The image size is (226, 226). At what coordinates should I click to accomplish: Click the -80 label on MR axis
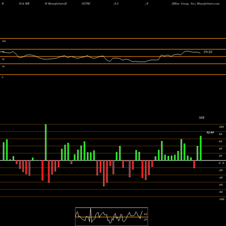(221, 192)
